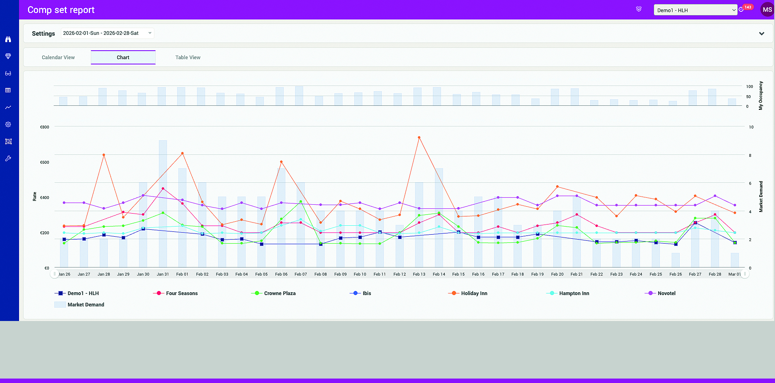The width and height of the screenshot is (775, 383).
Task: Click the wrench tools sidebar icon
Action: (x=8, y=158)
